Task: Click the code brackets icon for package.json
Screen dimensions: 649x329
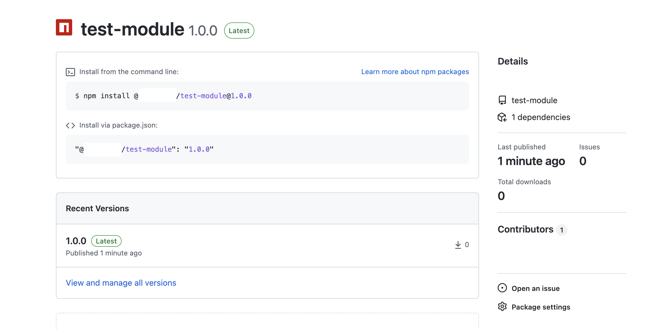Action: [70, 126]
